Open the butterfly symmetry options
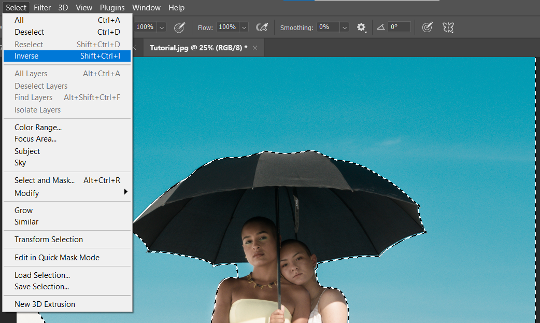 [x=448, y=27]
